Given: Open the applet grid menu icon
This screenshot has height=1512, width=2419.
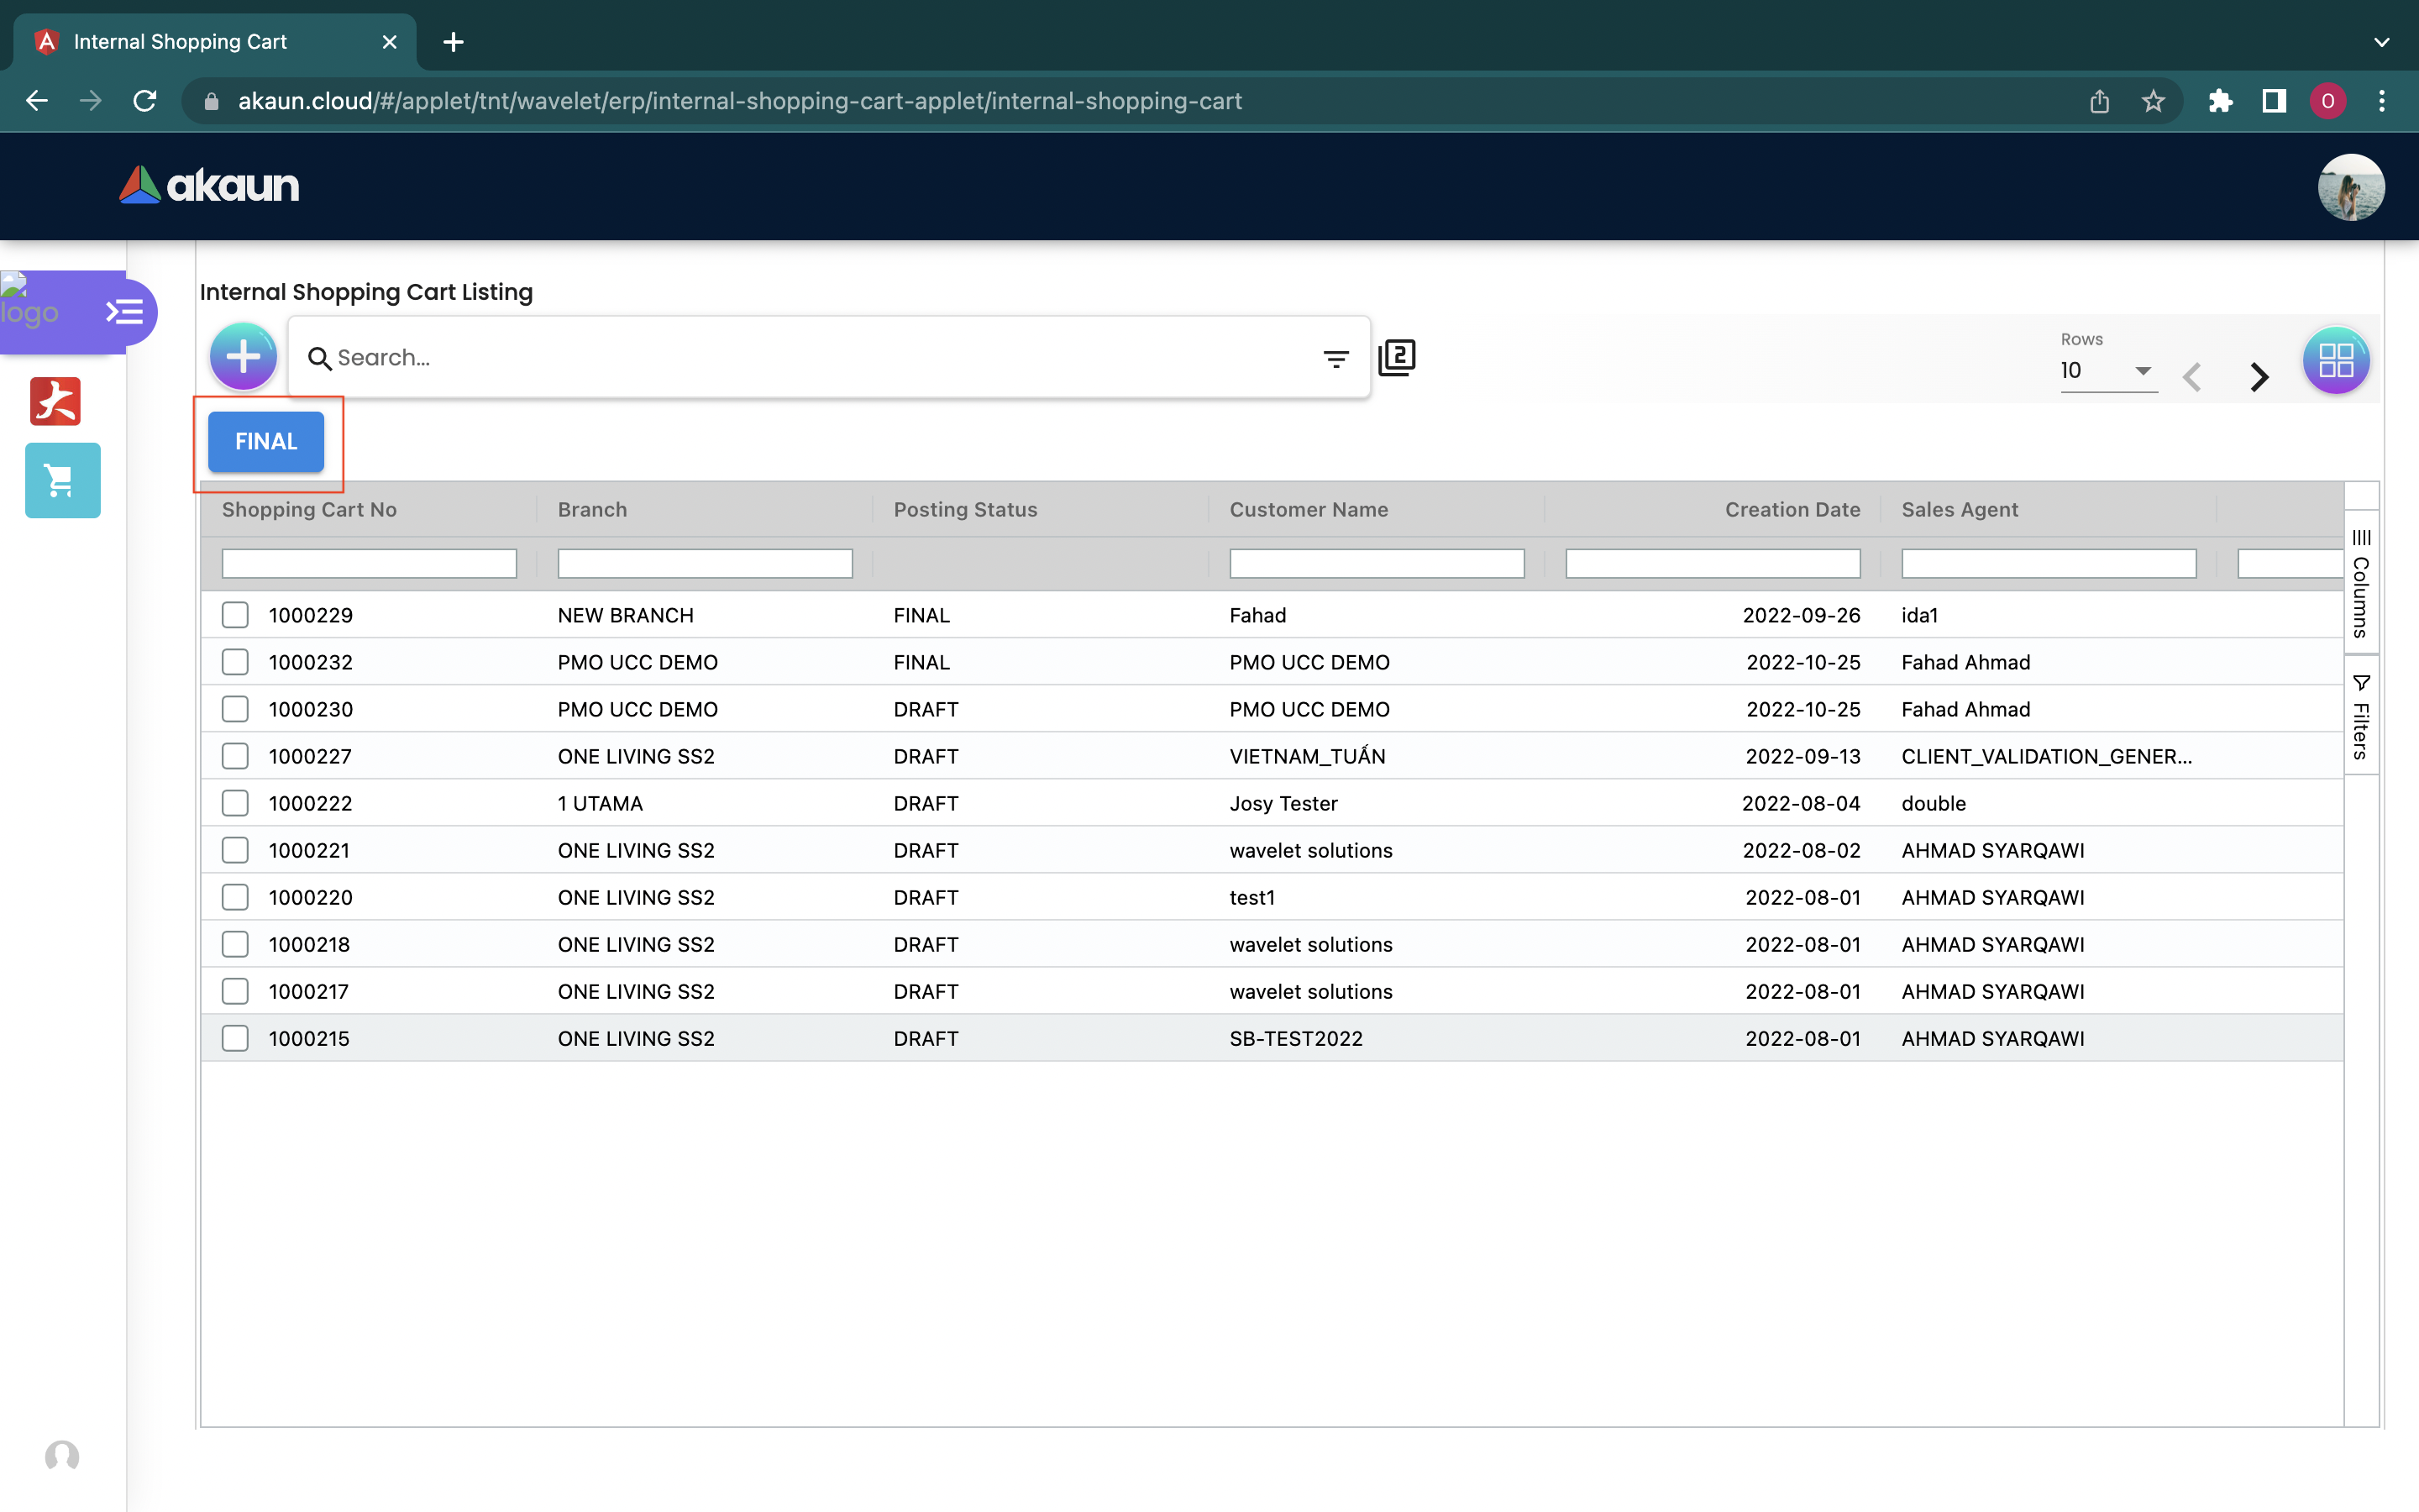Looking at the screenshot, I should coord(2335,360).
